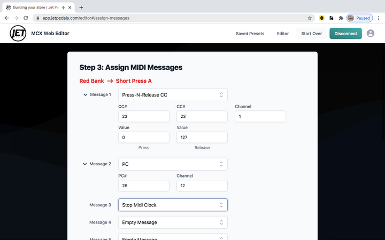
Task: Open the Editor navigation item
Action: click(282, 34)
